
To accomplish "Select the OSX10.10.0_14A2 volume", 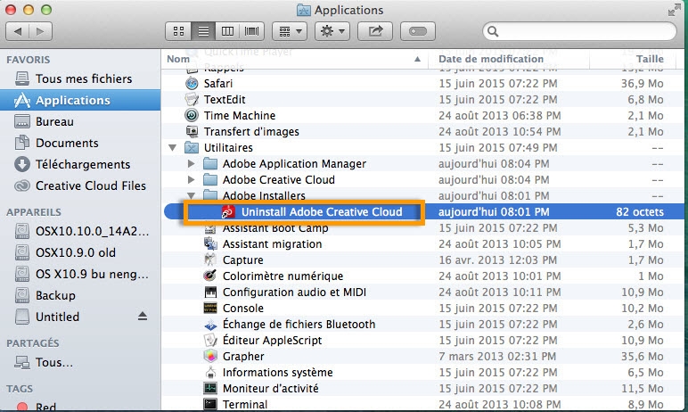I will (80, 231).
